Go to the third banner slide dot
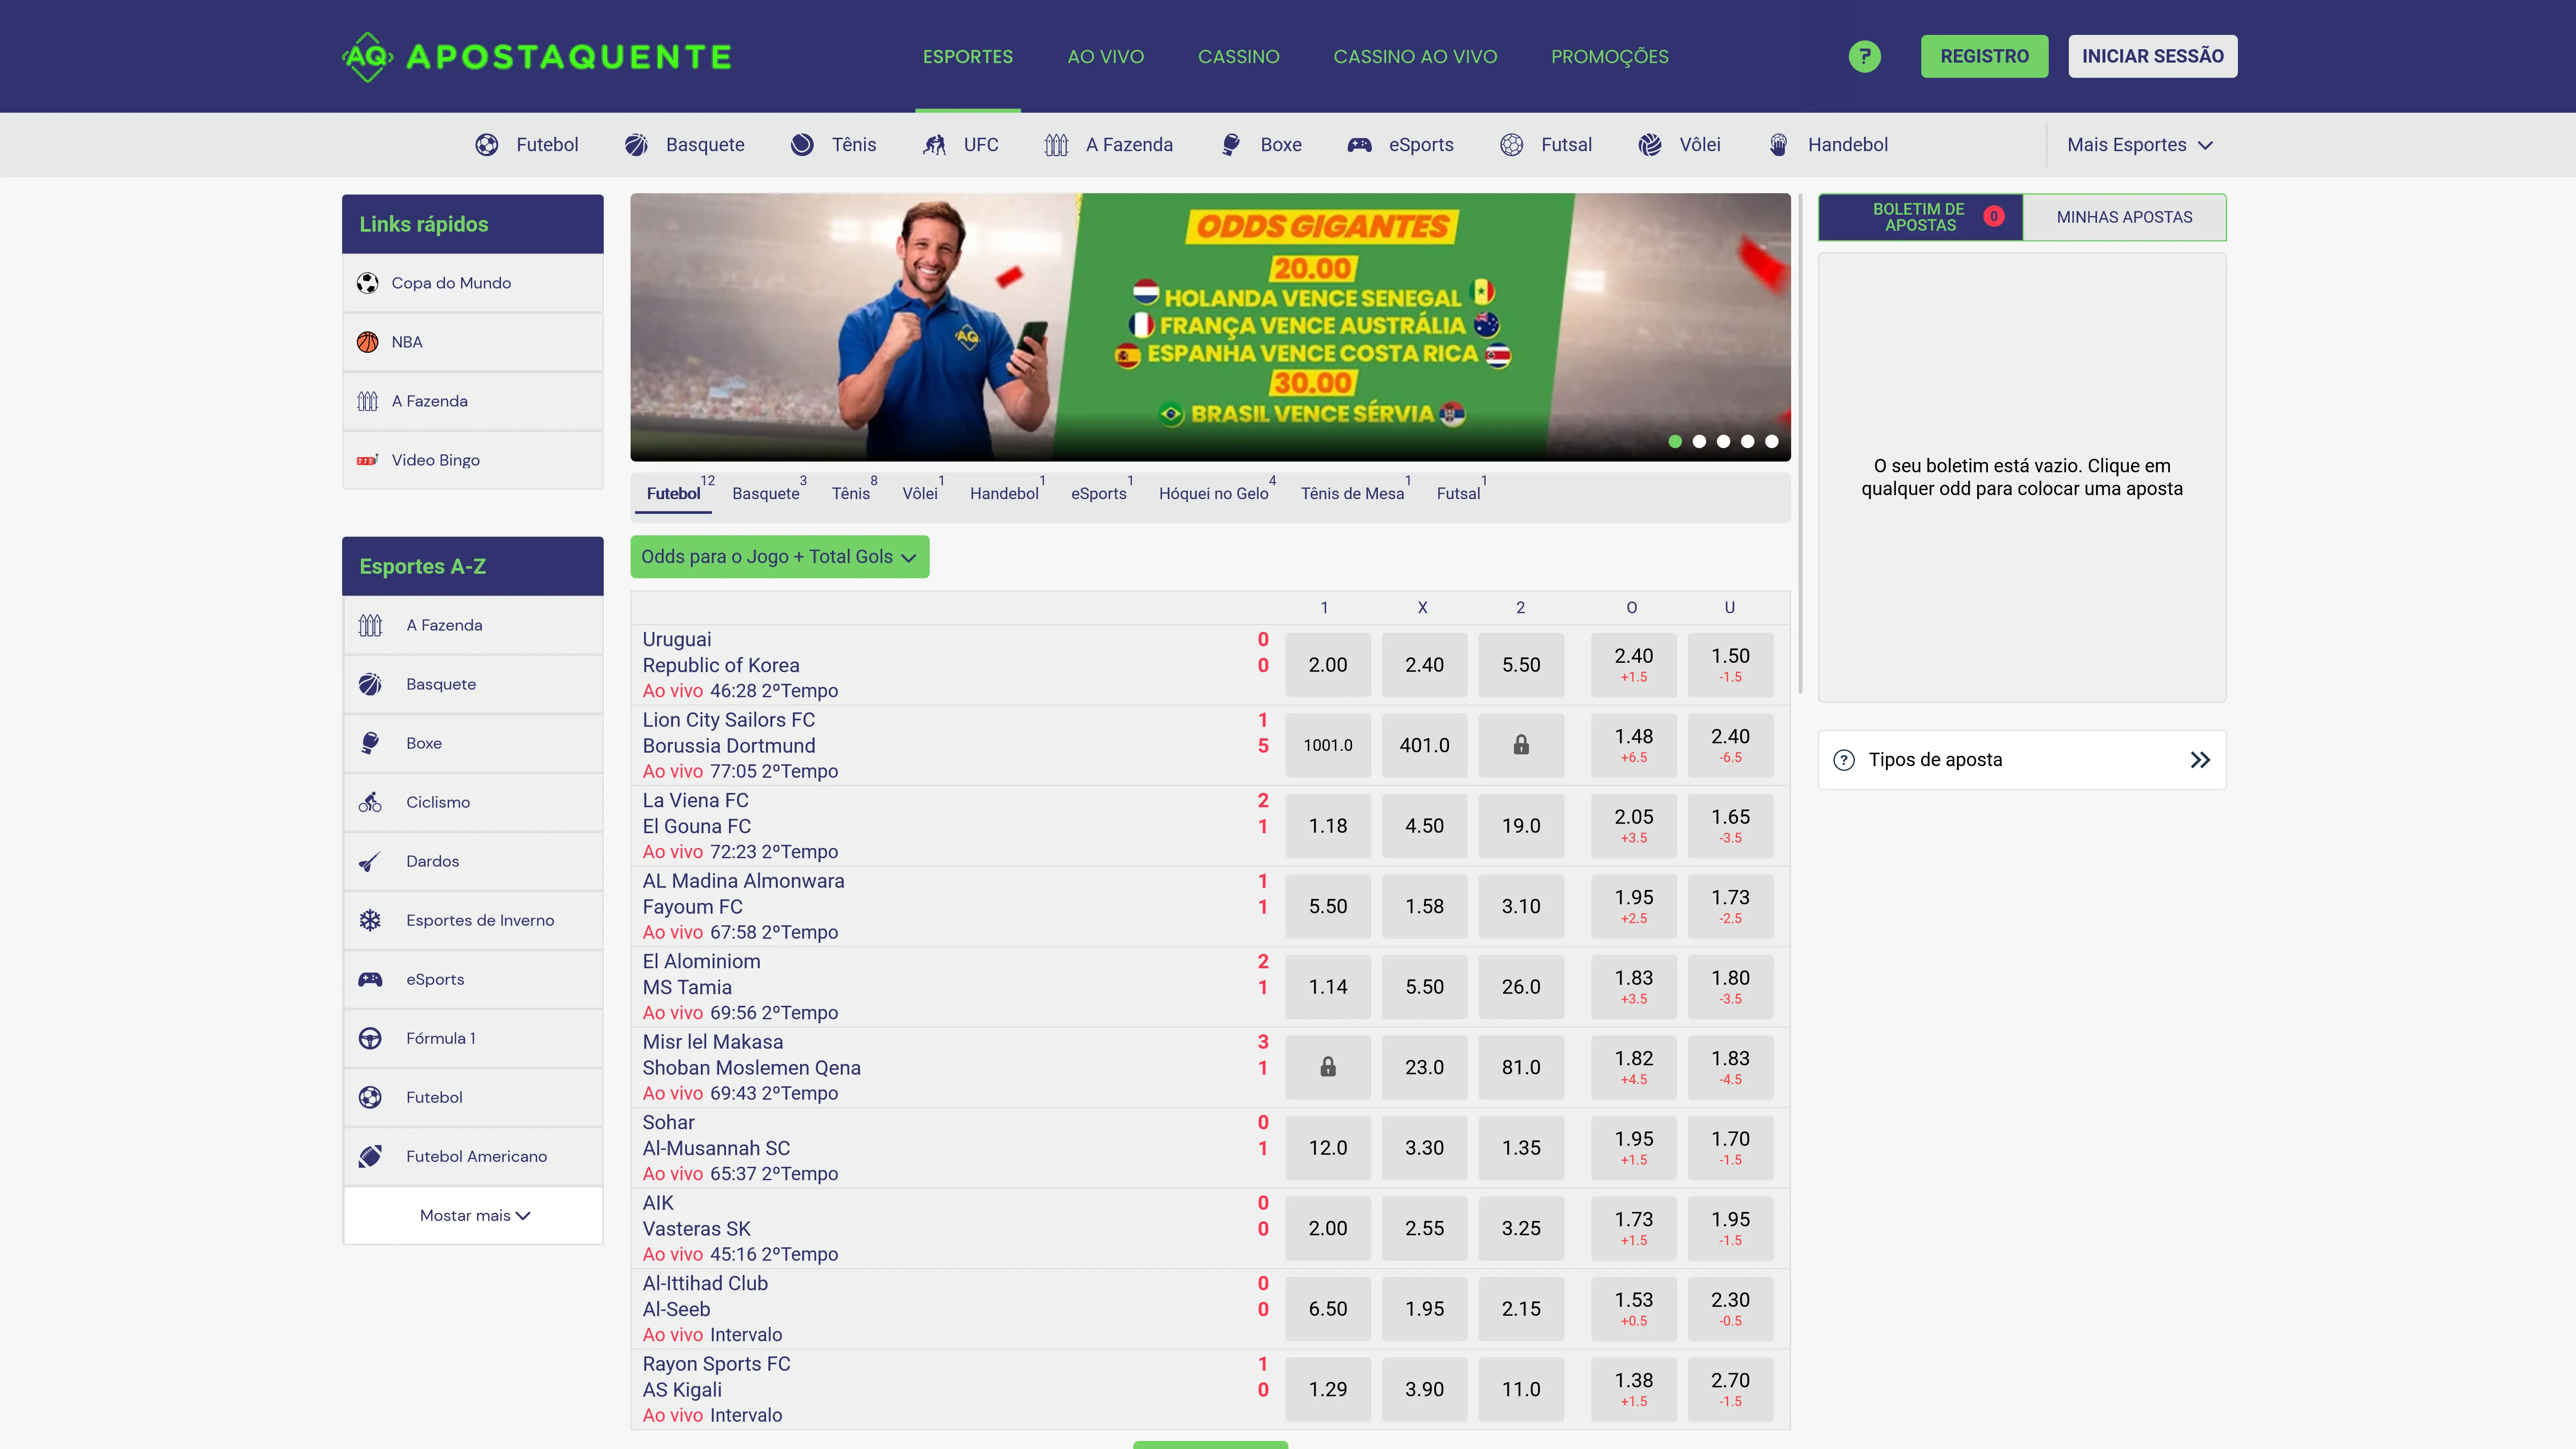This screenshot has width=2576, height=1449. tap(1723, 441)
